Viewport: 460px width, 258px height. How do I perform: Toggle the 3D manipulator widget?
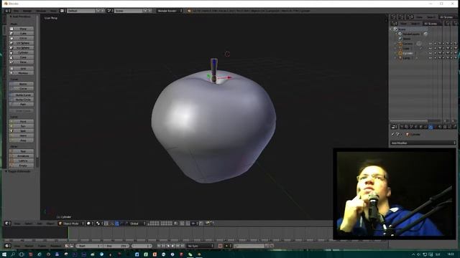(x=112, y=223)
